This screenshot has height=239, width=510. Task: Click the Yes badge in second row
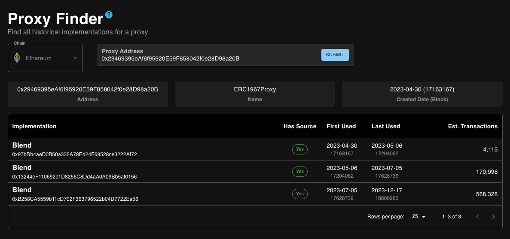click(x=300, y=172)
